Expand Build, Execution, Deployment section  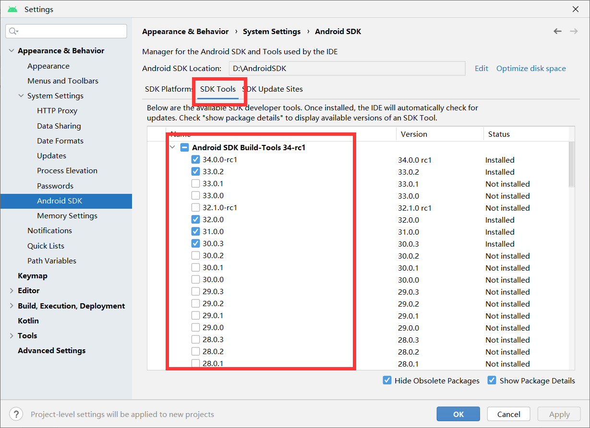12,306
